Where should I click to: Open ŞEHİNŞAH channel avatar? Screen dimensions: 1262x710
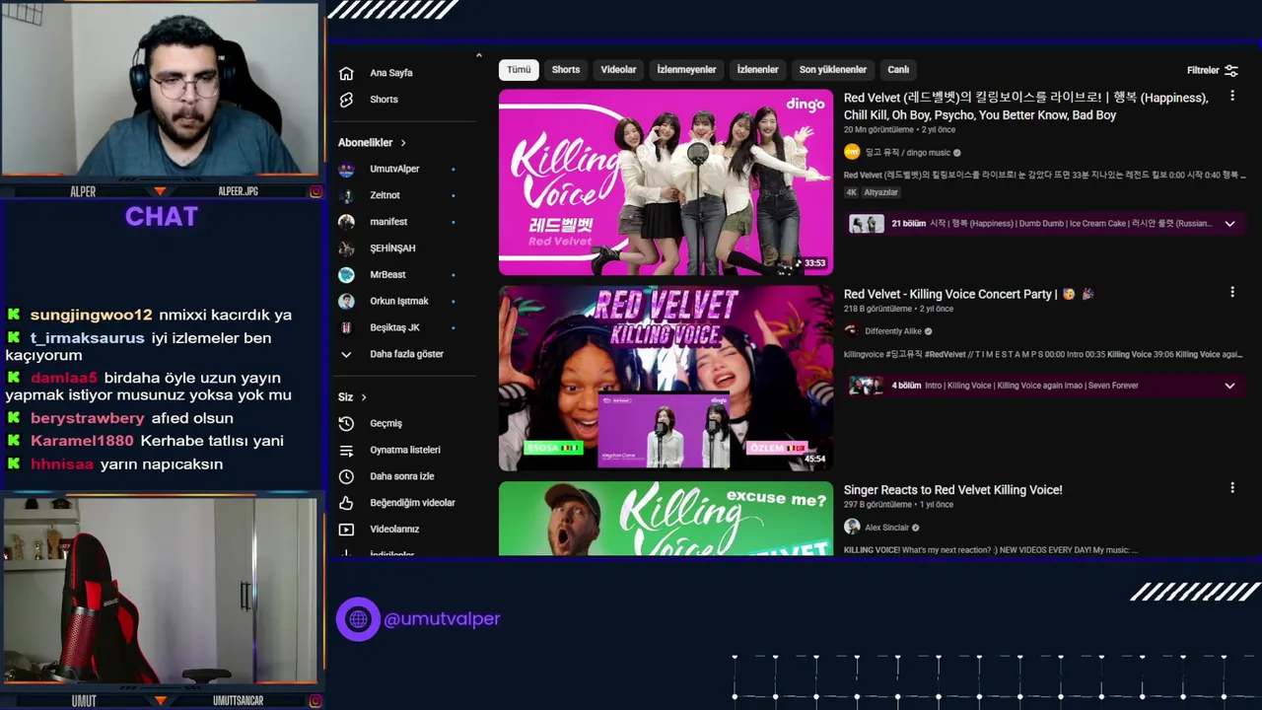coord(346,248)
